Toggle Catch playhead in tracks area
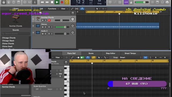The height and width of the screenshot is (97, 172). 82,9
